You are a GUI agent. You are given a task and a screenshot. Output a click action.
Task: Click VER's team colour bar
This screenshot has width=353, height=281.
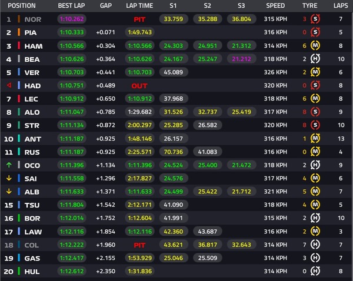click(x=19, y=72)
